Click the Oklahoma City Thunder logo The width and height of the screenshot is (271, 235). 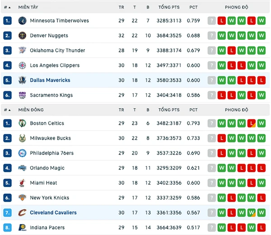22,50
